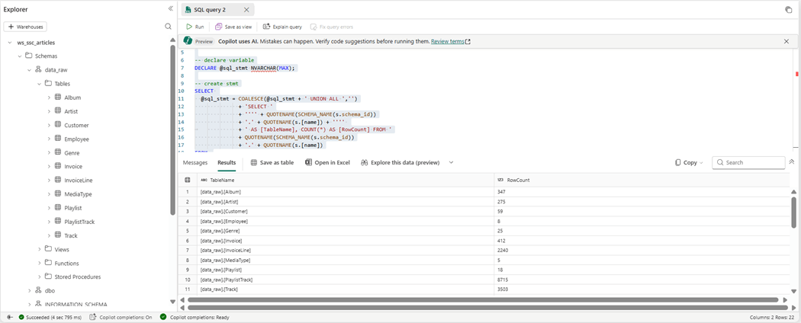This screenshot has height=323, width=801.
Task: Open the Explore this data dropdown arrow
Action: pos(451,162)
